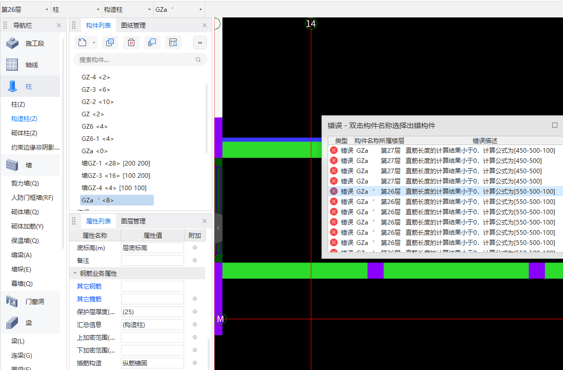Toggle 附加 radio for 底标高

[x=195, y=248]
